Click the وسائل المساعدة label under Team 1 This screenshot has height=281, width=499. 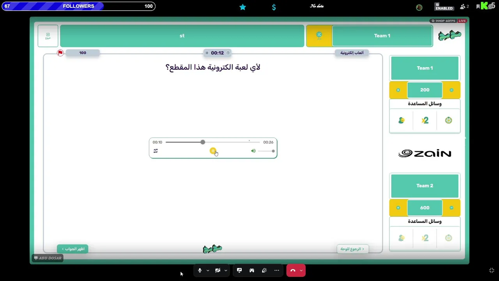[x=425, y=104]
